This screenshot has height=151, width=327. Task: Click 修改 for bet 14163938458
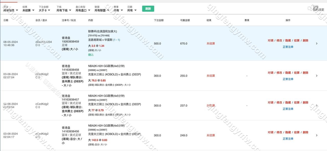279,73
